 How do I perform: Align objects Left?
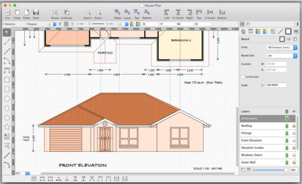pos(167,12)
